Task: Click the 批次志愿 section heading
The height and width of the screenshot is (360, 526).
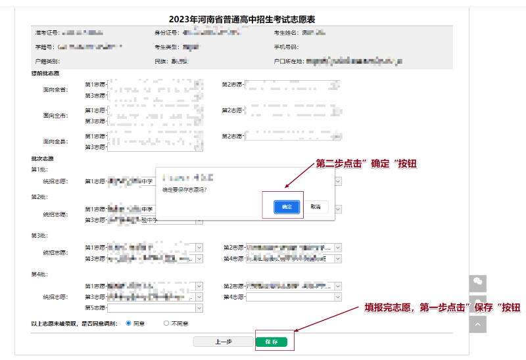Action: (43, 158)
